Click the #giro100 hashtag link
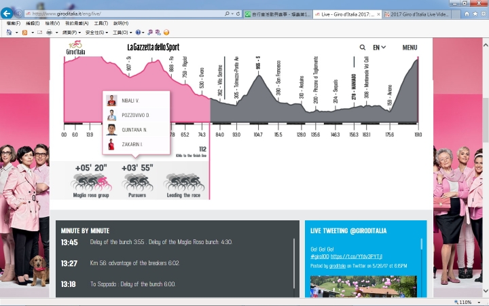 [320, 256]
